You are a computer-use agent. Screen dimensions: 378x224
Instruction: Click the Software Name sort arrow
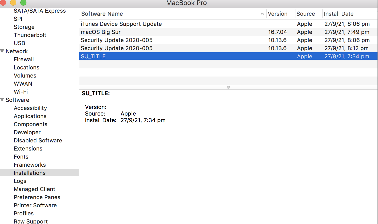coord(262,14)
